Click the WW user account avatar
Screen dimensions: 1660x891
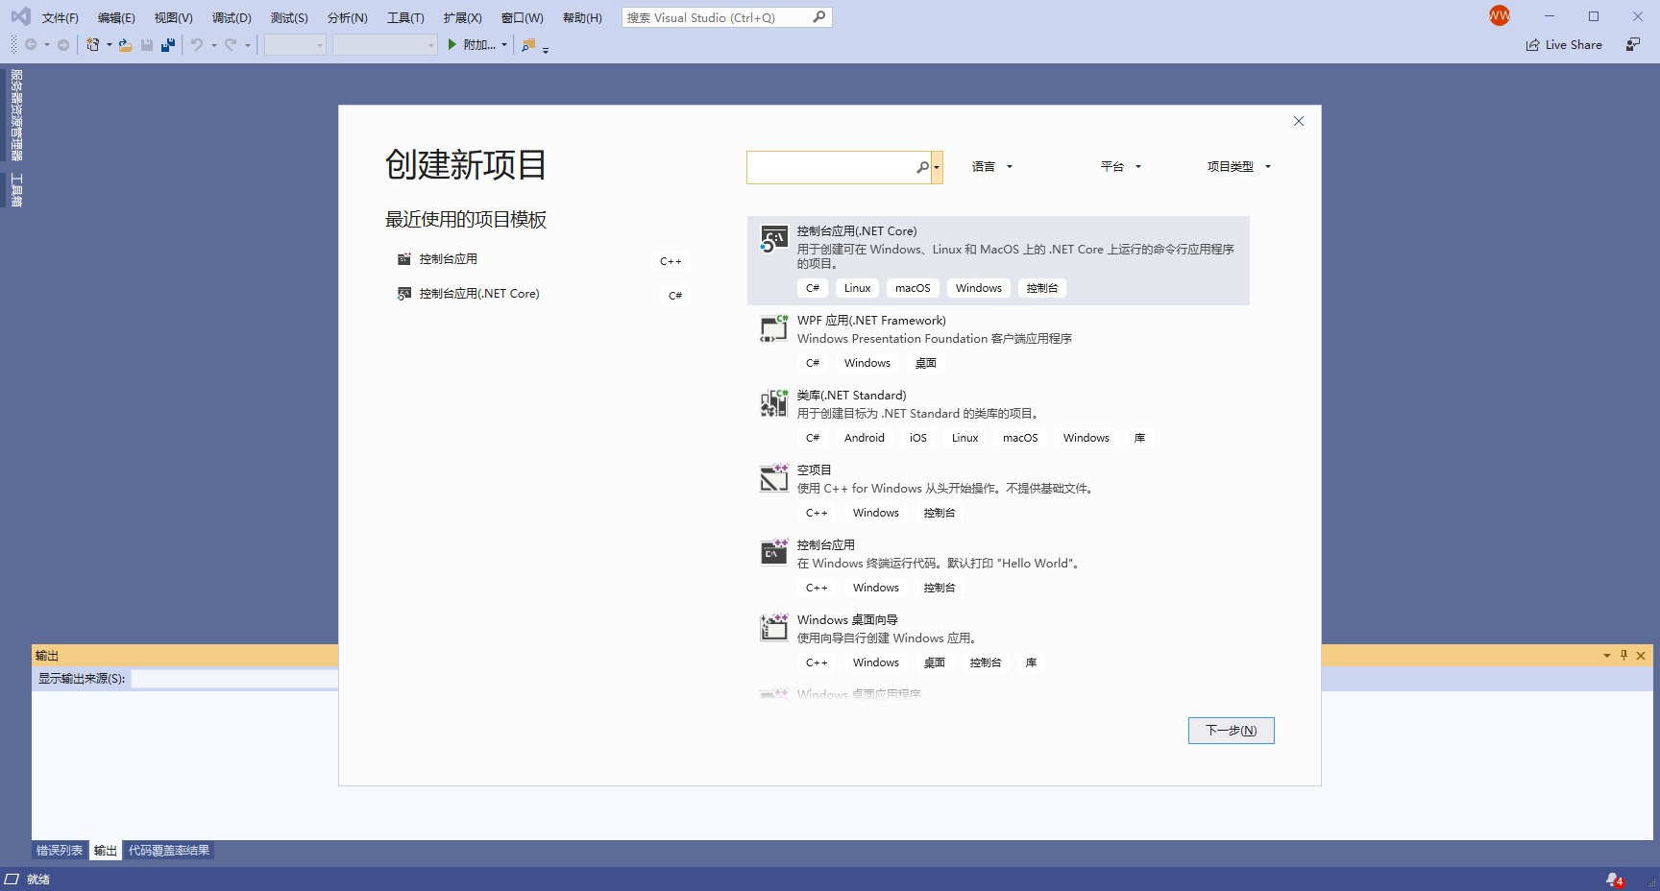[x=1500, y=15]
